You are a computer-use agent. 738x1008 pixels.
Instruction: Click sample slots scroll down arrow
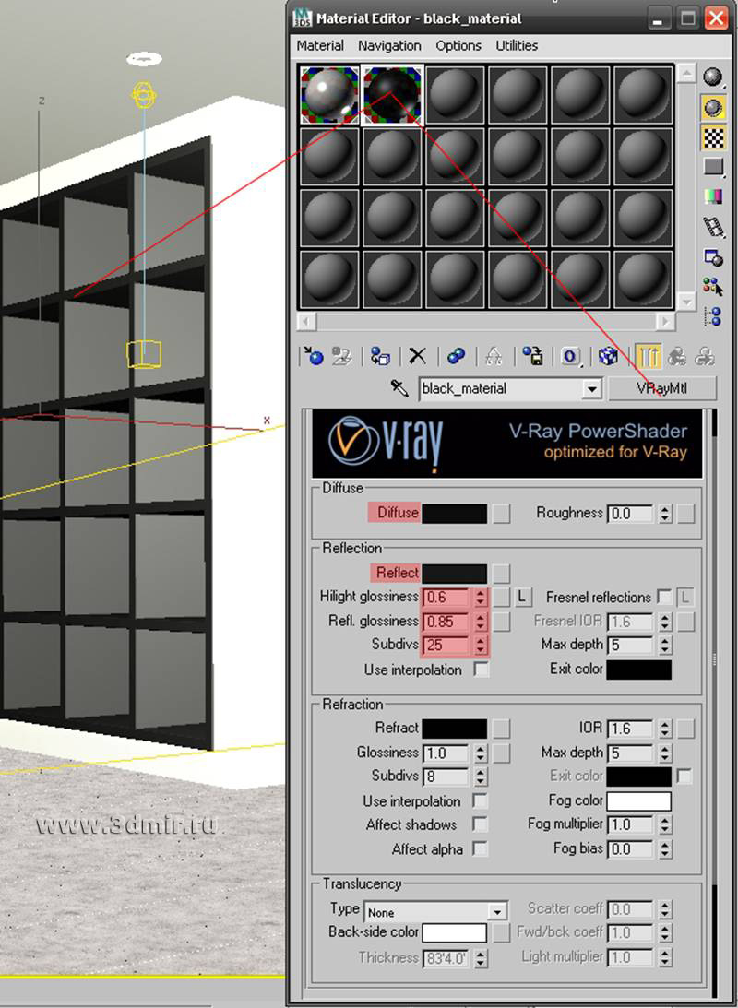tap(686, 301)
